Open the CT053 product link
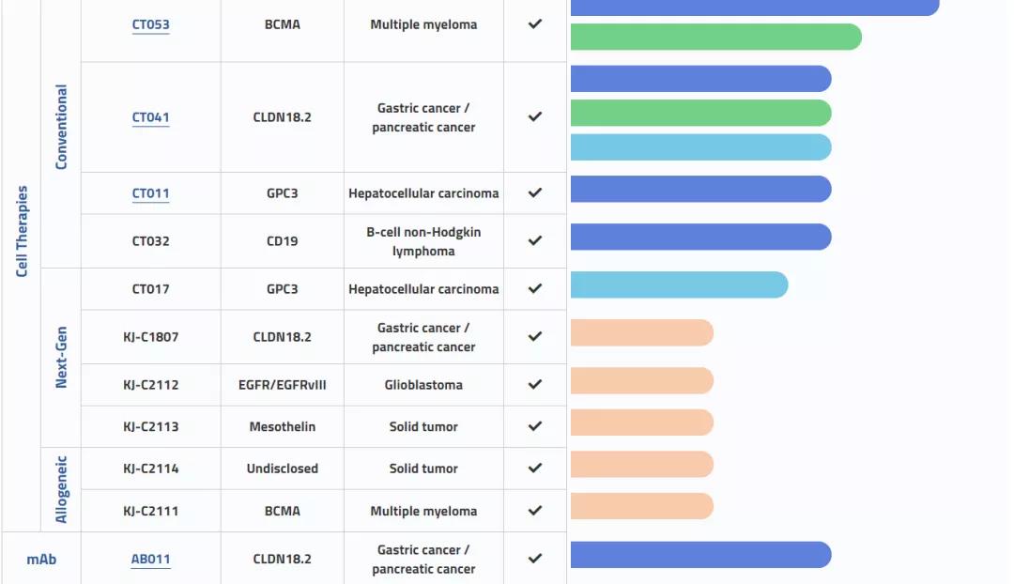This screenshot has width=1014, height=584. [150, 24]
